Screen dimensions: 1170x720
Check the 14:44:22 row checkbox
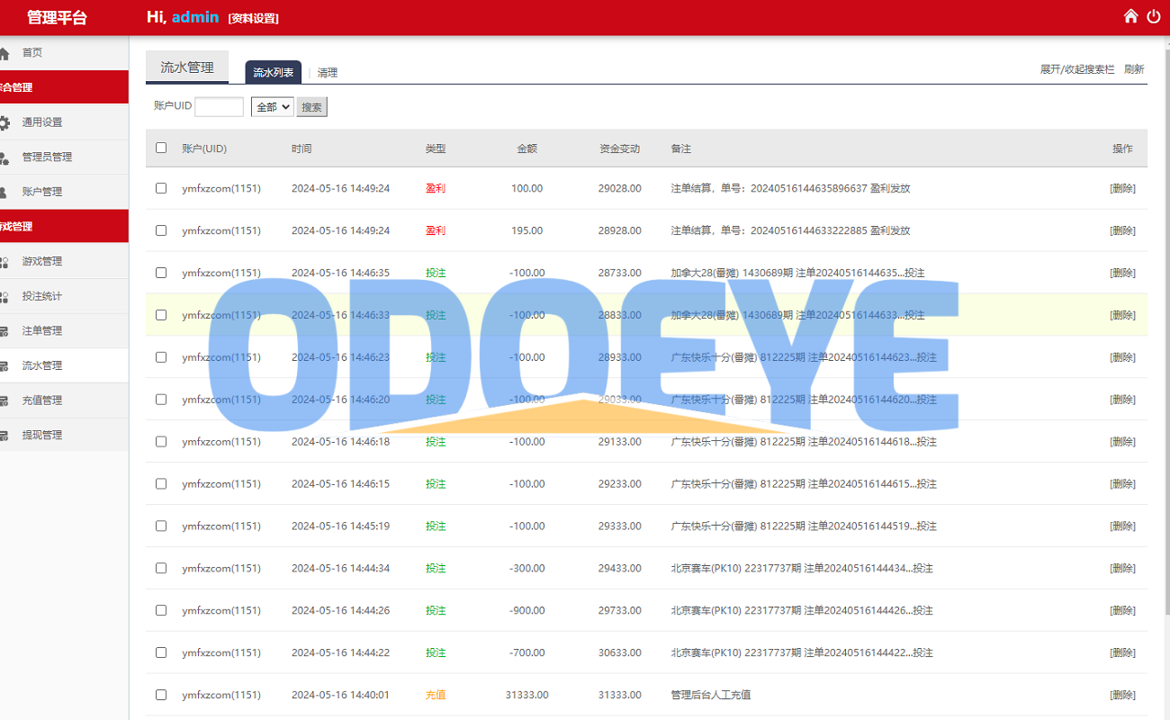coord(161,652)
